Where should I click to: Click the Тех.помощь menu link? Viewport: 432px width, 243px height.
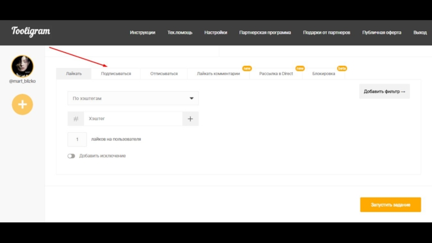pyautogui.click(x=180, y=32)
